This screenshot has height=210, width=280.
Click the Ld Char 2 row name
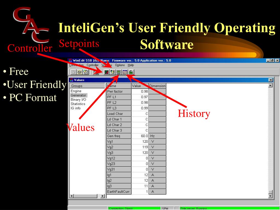pos(119,125)
